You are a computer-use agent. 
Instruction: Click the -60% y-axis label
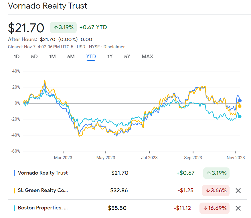(15, 151)
